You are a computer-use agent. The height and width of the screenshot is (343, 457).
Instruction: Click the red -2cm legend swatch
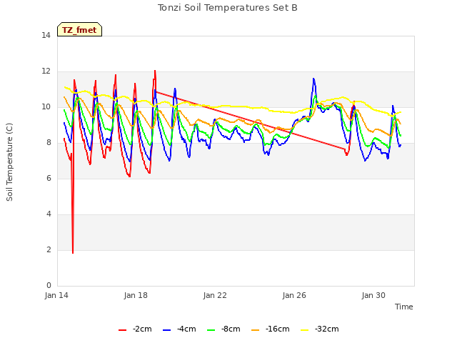122,330
